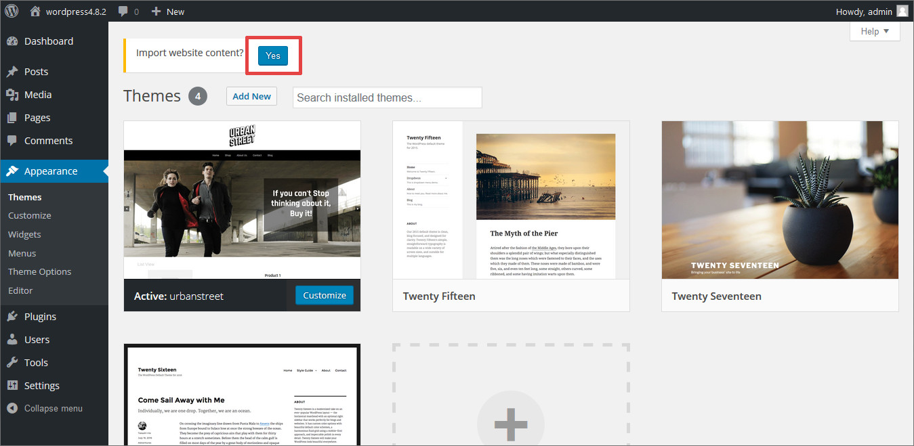Click the Pages icon in sidebar

(12, 118)
